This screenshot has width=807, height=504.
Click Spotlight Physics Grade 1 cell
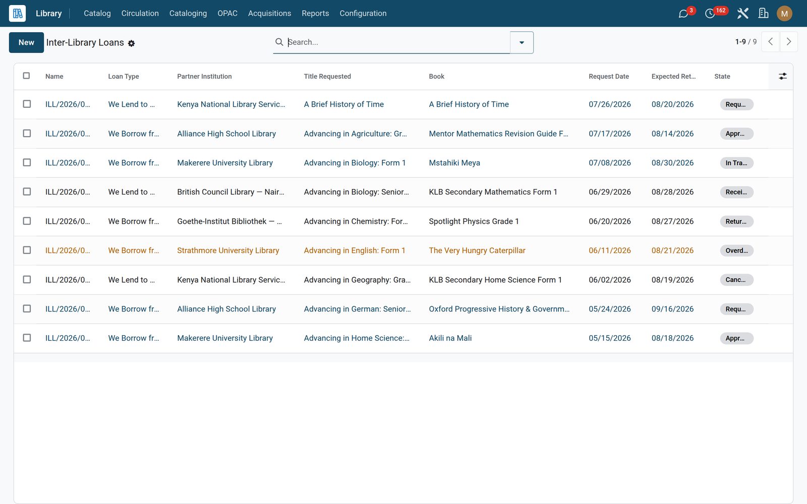click(474, 221)
